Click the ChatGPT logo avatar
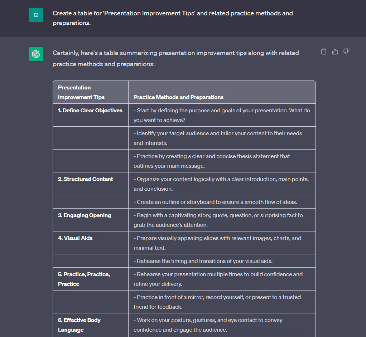Viewport: 366px width, 337px height. 36,54
